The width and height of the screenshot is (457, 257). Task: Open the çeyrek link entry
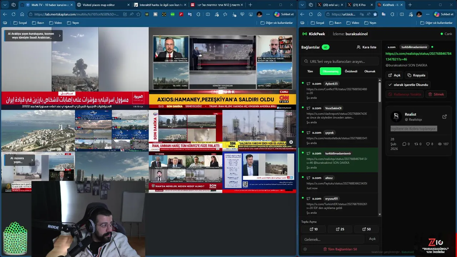tap(338, 137)
